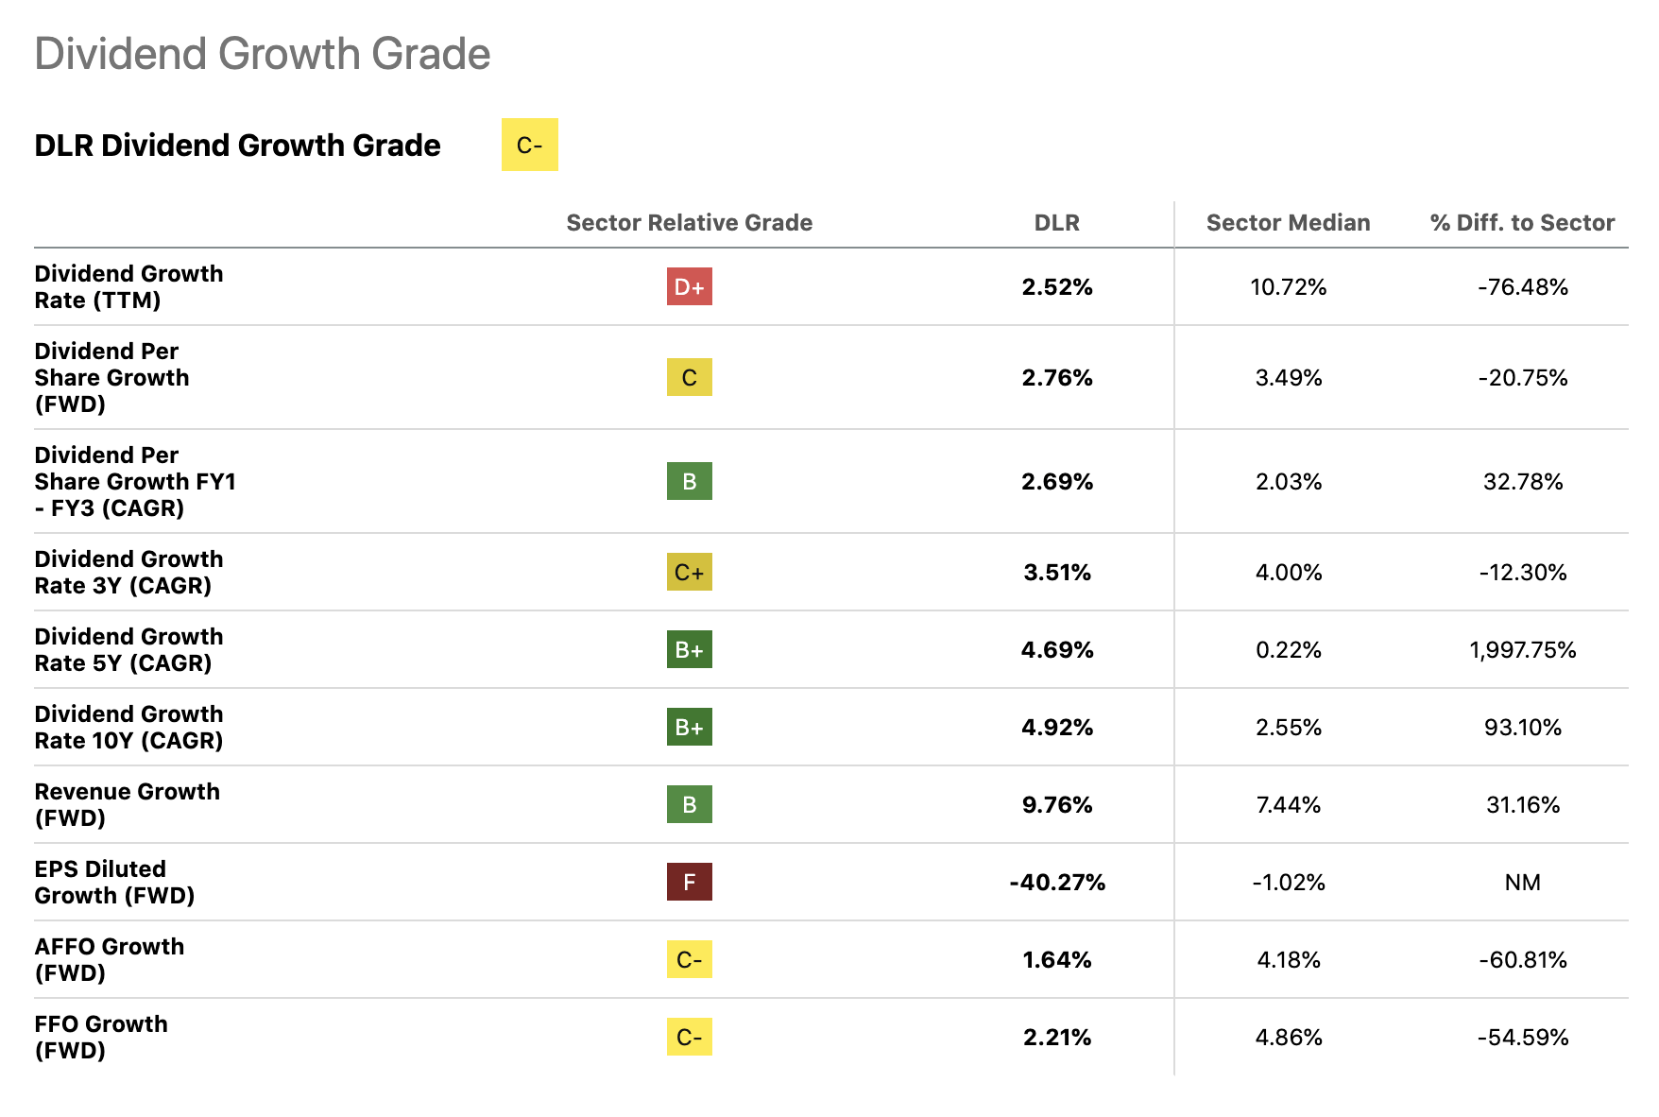This screenshot has height=1117, width=1659.
Task: Select the B grade badge for Revenue Growth FWD
Action: (x=689, y=804)
